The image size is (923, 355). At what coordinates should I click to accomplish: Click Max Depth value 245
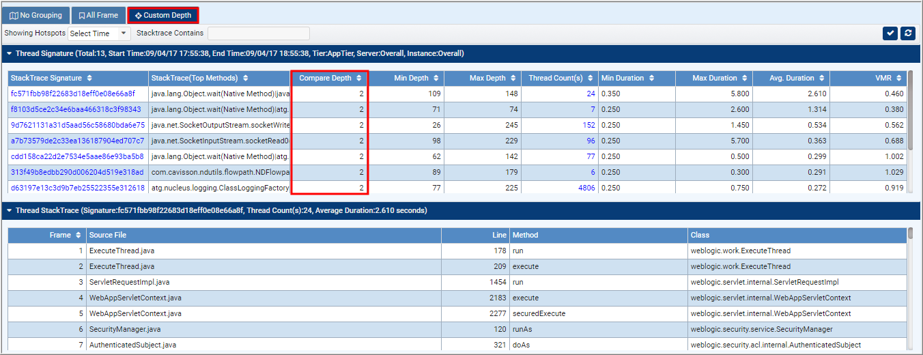click(511, 125)
